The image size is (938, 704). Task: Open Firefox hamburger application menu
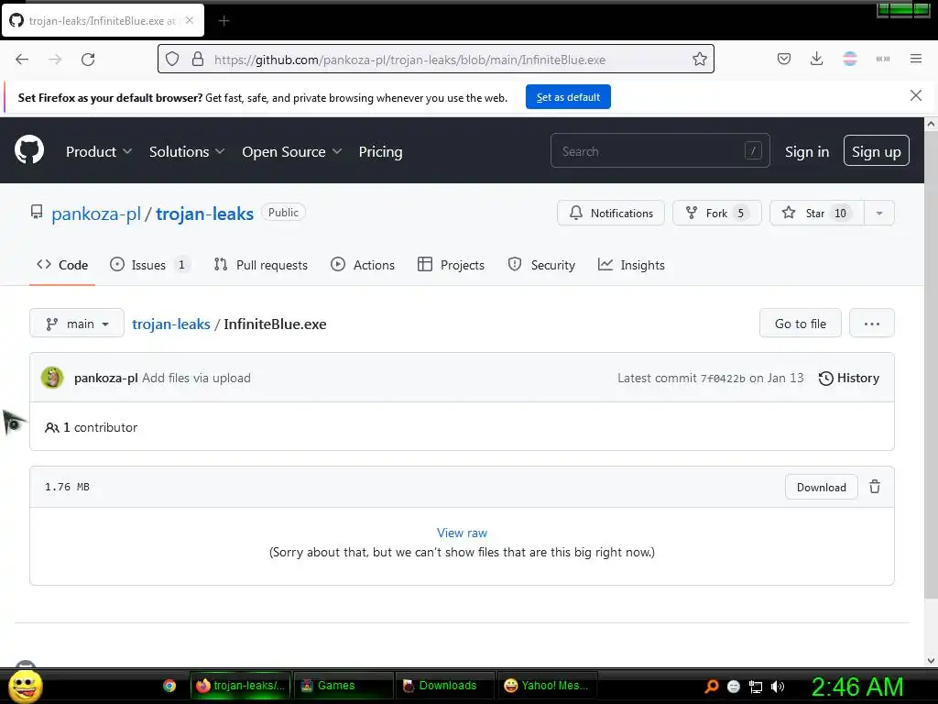(x=916, y=59)
